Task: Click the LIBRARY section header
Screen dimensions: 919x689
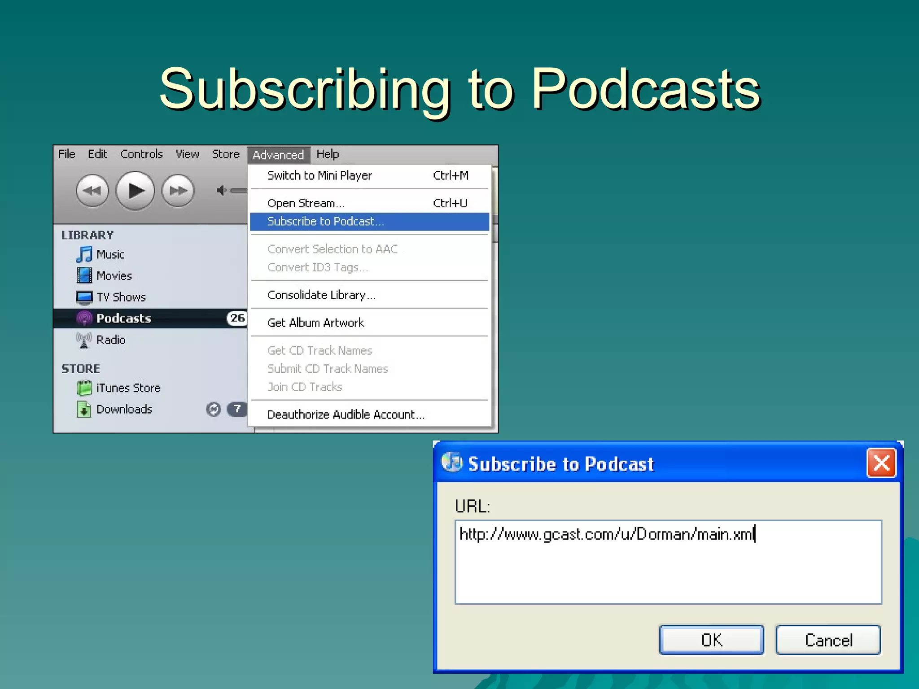Action: click(x=88, y=235)
